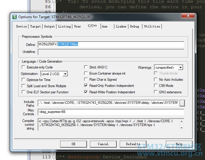Click the Cancel button
This screenshot has width=205, height=160.
click(103, 144)
